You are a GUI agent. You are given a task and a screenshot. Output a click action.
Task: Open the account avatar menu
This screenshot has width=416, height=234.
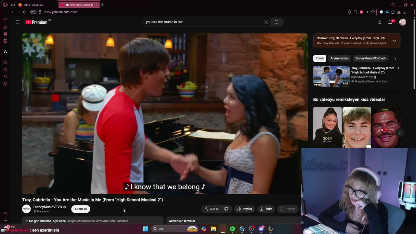coord(403,22)
